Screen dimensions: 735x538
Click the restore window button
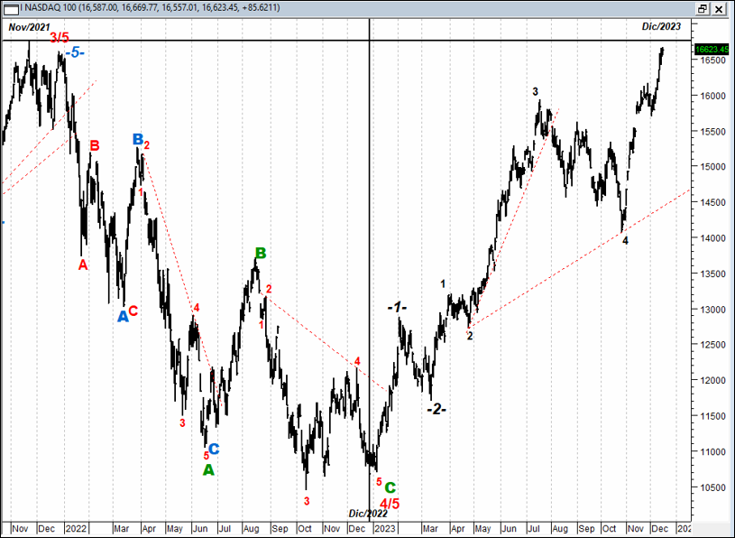702,7
